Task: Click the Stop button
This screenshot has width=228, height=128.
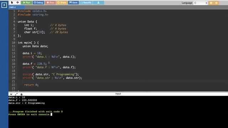Action: (50, 2)
